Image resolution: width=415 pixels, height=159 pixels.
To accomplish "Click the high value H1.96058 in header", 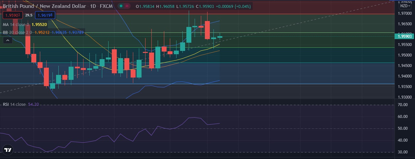I will click(x=166, y=7).
